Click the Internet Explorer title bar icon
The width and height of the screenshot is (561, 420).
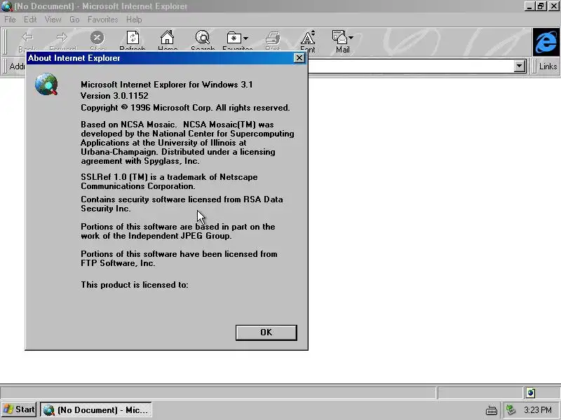(6, 6)
